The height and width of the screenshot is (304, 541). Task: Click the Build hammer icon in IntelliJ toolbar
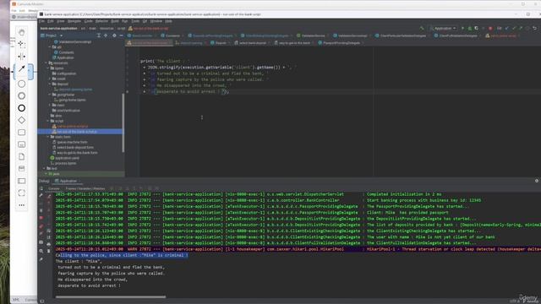click(422, 28)
